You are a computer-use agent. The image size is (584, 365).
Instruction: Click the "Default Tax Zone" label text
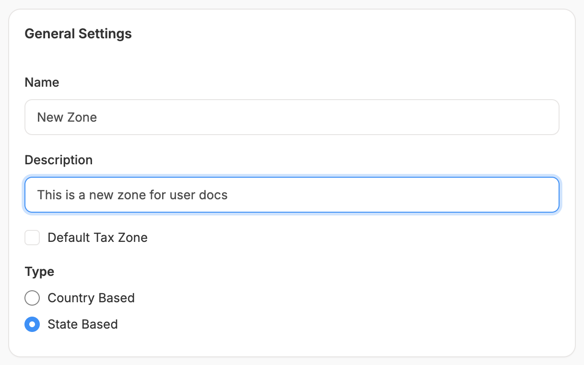tap(97, 238)
